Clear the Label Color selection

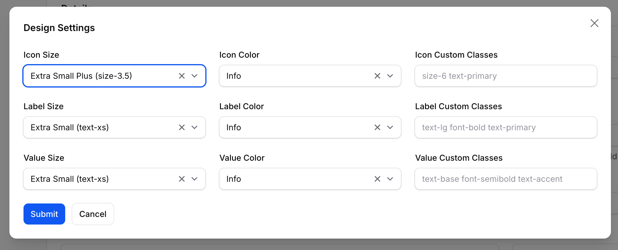[x=377, y=127]
